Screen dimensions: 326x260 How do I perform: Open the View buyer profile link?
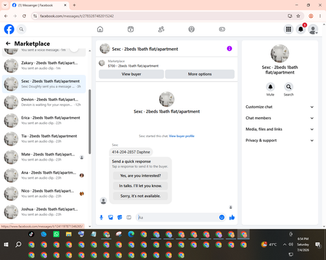(x=181, y=136)
